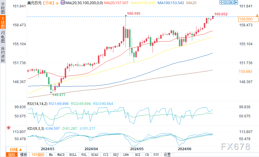Click the jump-to-start chart icon
The height and width of the screenshot is (157, 259).
pyautogui.click(x=226, y=2)
